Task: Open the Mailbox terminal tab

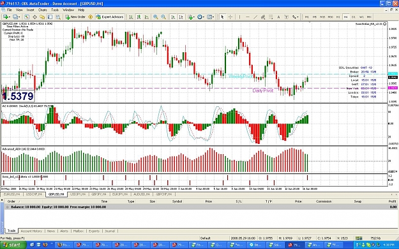Action: 79,231
